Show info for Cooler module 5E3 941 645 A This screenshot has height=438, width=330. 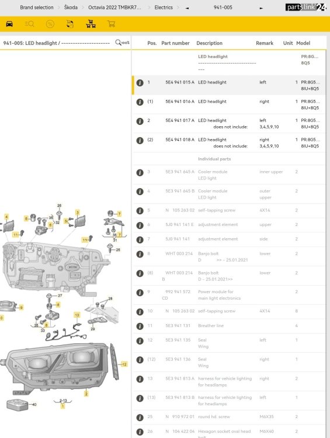point(140,173)
